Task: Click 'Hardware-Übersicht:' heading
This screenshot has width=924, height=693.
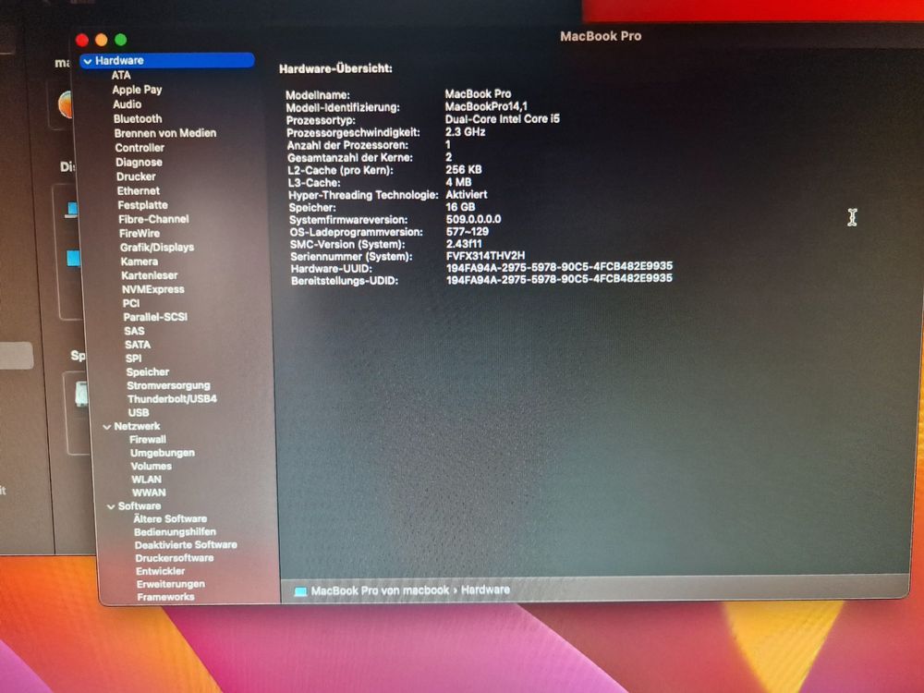Action: pyautogui.click(x=336, y=69)
